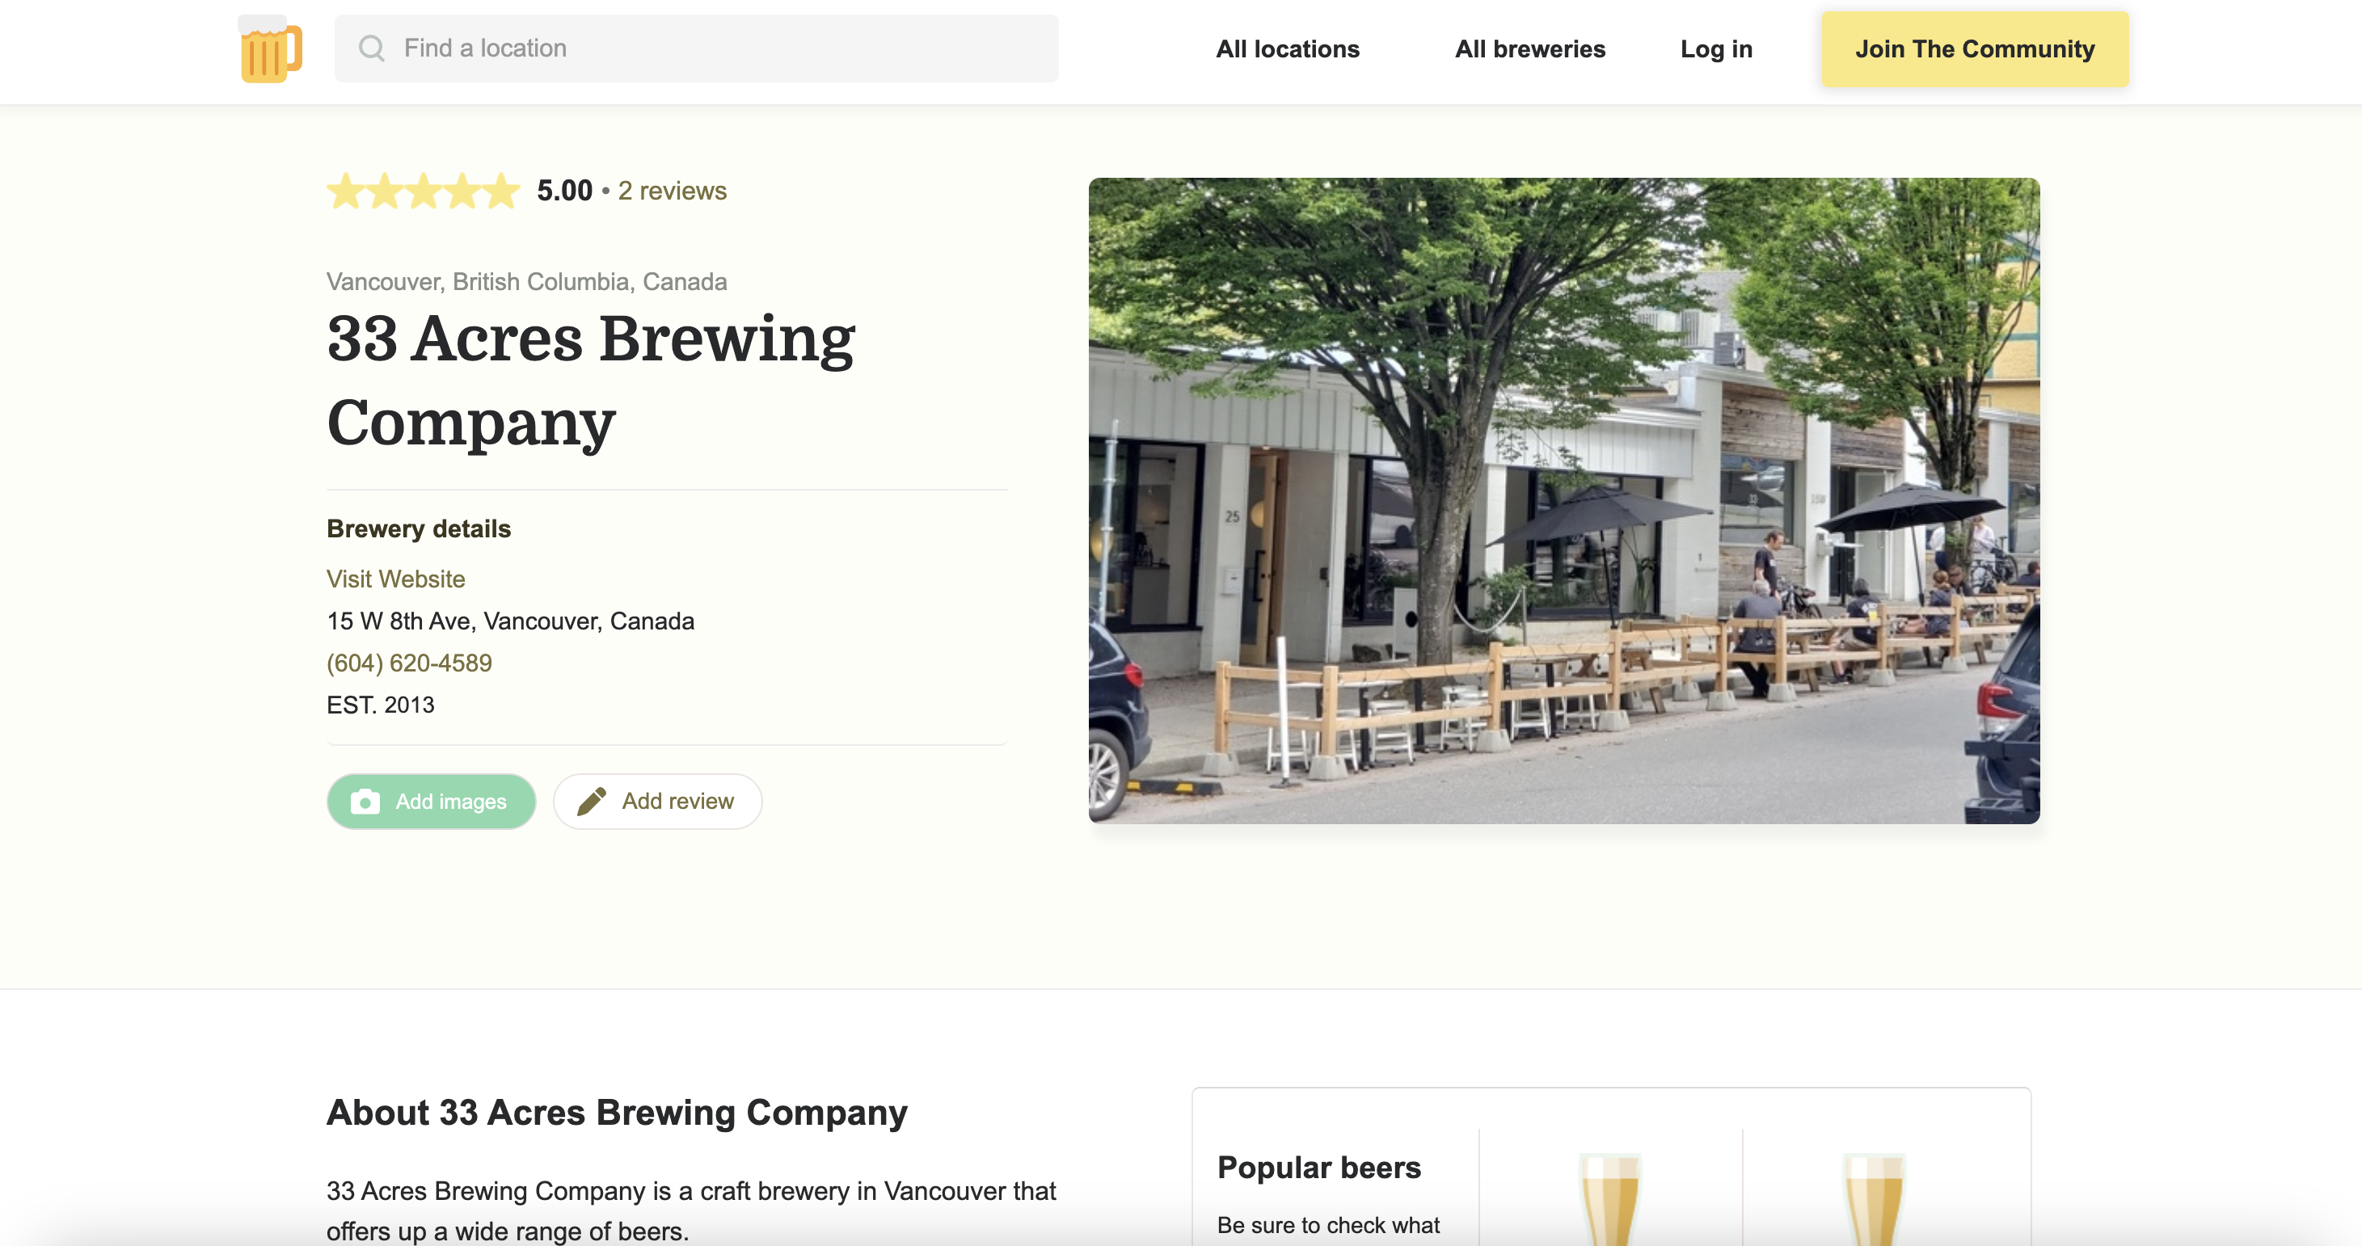This screenshot has width=2362, height=1246.
Task: Click the beer mug logo icon
Action: coord(269,48)
